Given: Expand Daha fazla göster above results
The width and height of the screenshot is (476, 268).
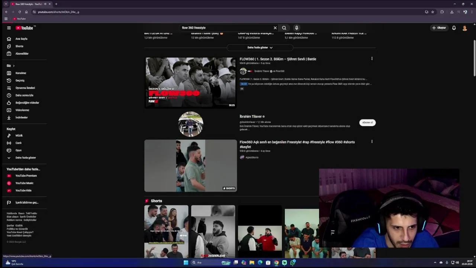Looking at the screenshot, I should (x=260, y=48).
